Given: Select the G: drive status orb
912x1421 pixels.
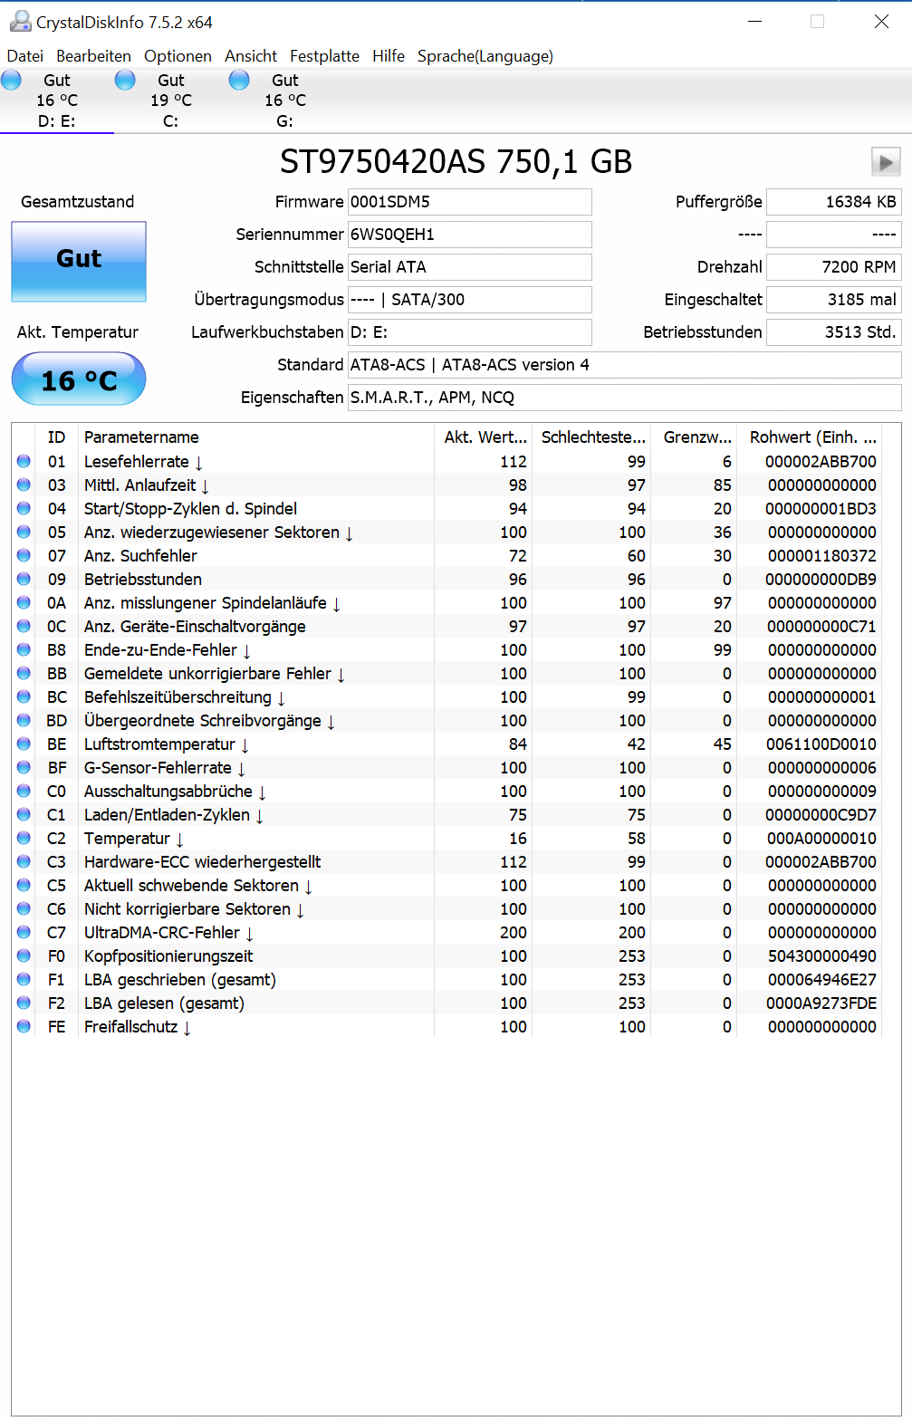Looking at the screenshot, I should pyautogui.click(x=240, y=81).
